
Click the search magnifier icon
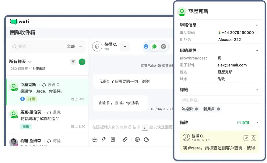(15, 46)
